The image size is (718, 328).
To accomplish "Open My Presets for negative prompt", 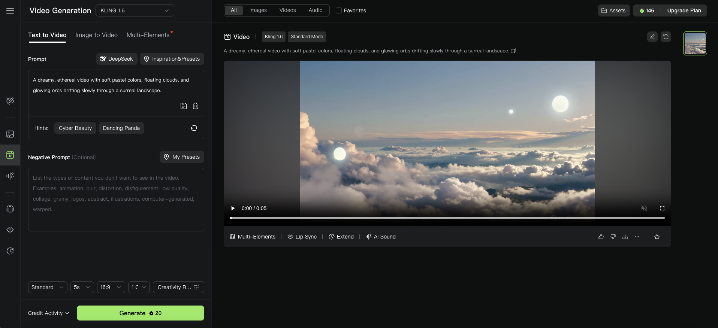I will pyautogui.click(x=182, y=157).
